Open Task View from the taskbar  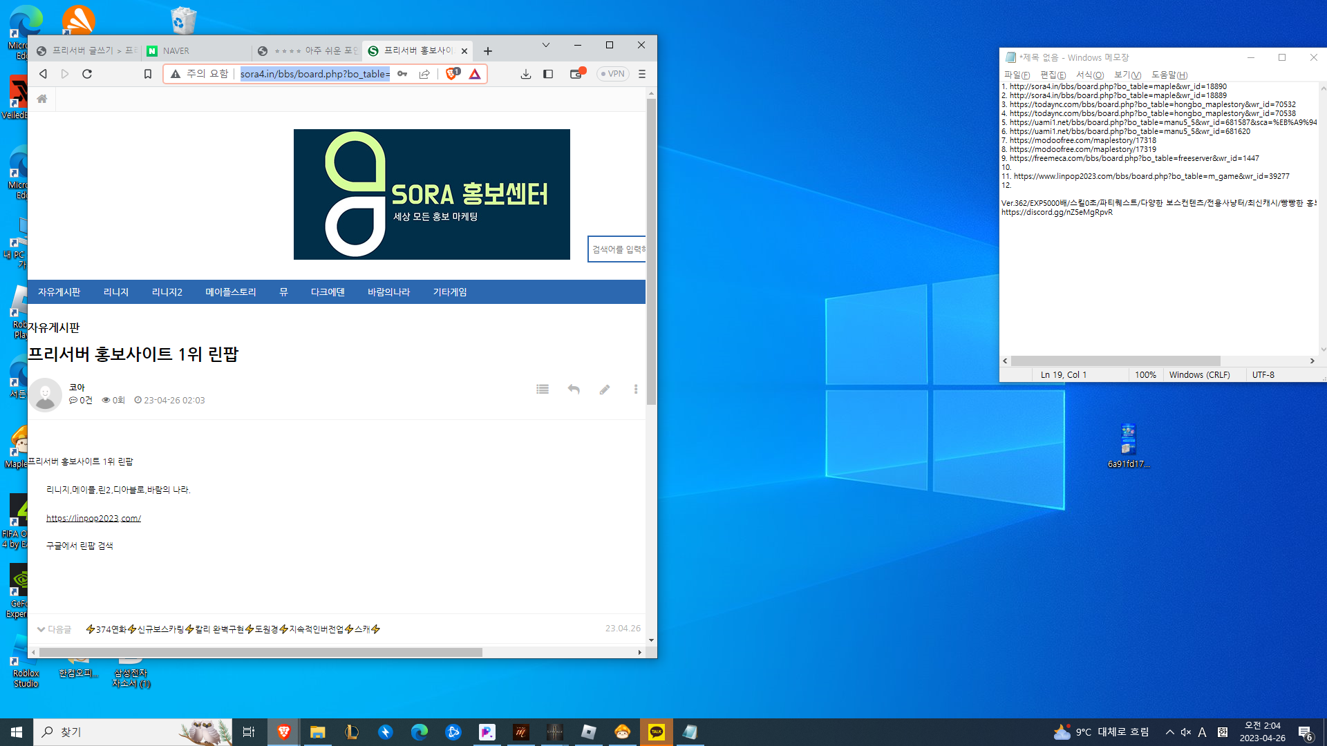point(249,732)
